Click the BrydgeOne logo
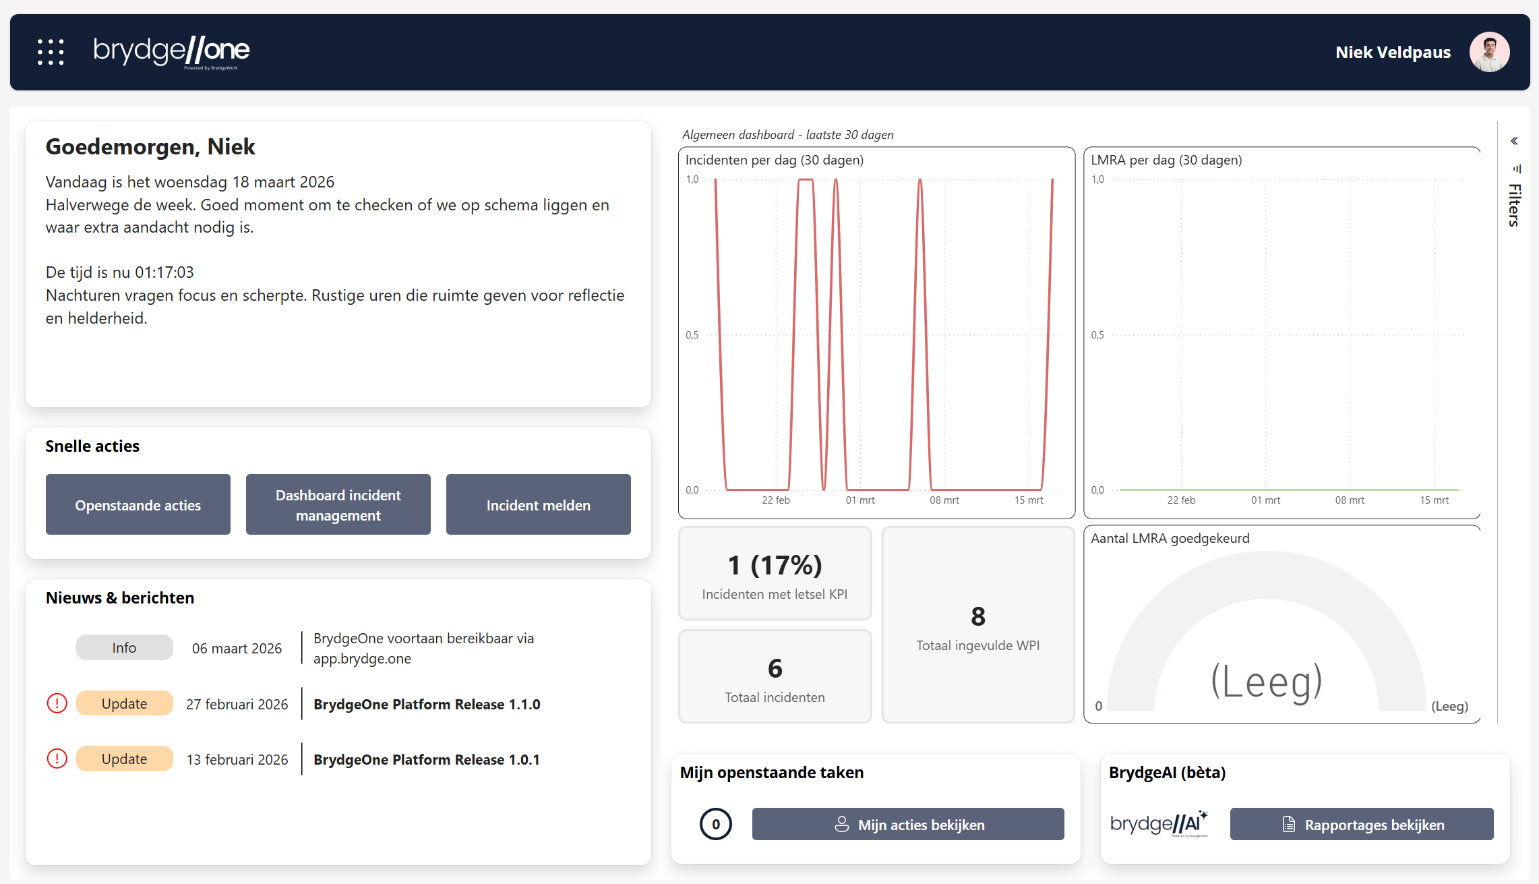This screenshot has height=884, width=1539. (x=171, y=51)
